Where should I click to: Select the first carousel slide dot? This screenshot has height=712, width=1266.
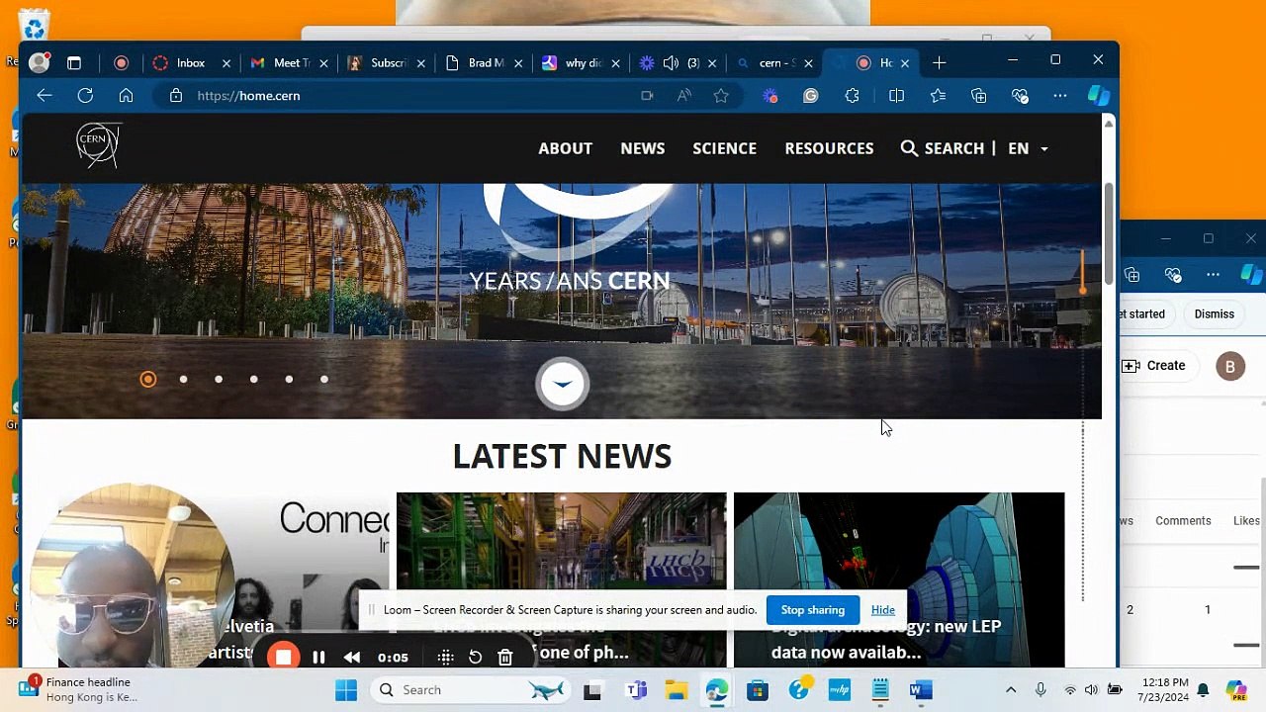click(148, 379)
